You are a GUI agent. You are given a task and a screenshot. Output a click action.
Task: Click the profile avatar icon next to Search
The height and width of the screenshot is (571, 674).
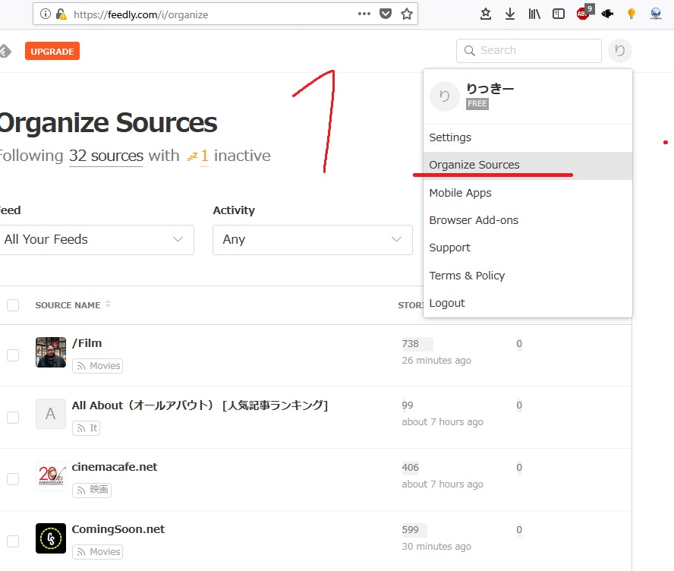(620, 51)
